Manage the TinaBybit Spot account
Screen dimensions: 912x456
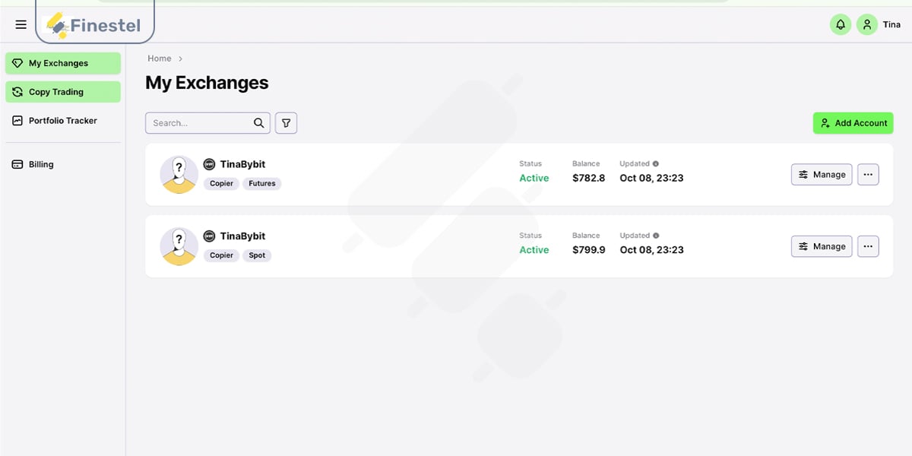[822, 246]
